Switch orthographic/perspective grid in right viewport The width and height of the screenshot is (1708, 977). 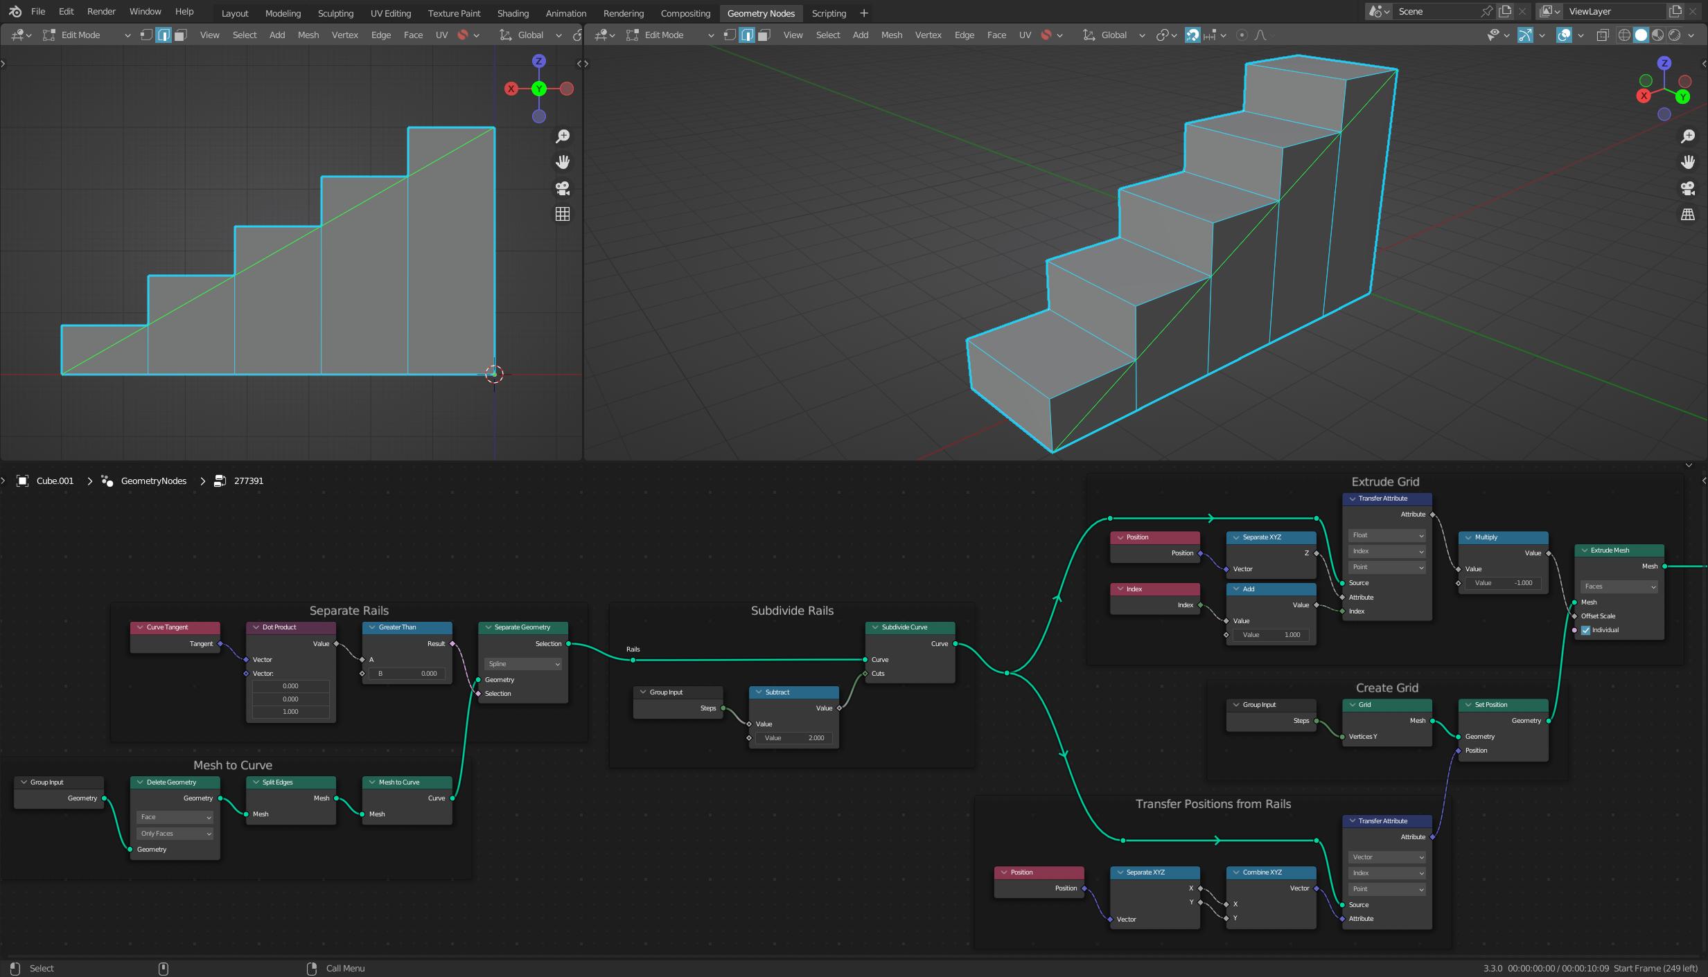pos(1688,215)
